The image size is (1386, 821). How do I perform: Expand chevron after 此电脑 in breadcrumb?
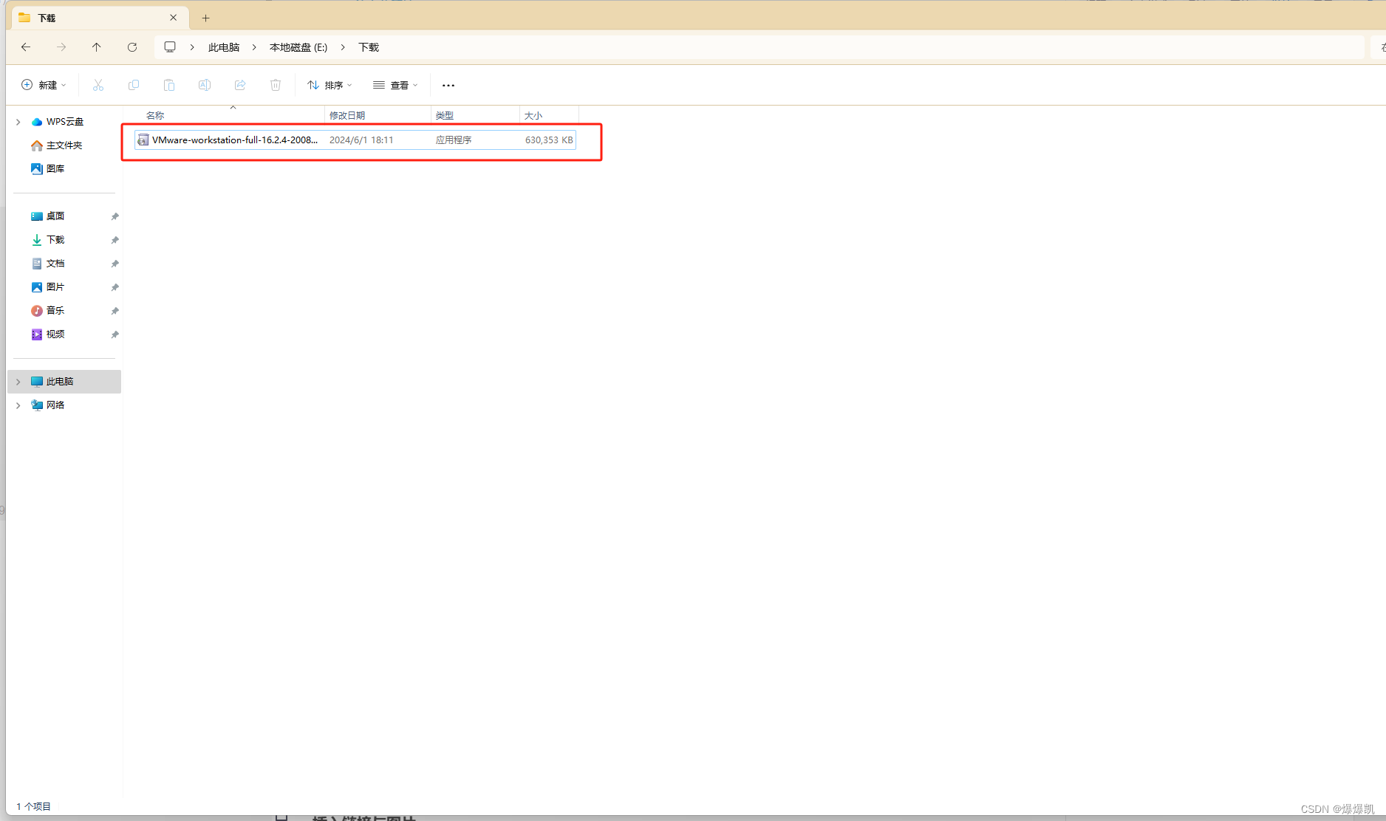[254, 47]
